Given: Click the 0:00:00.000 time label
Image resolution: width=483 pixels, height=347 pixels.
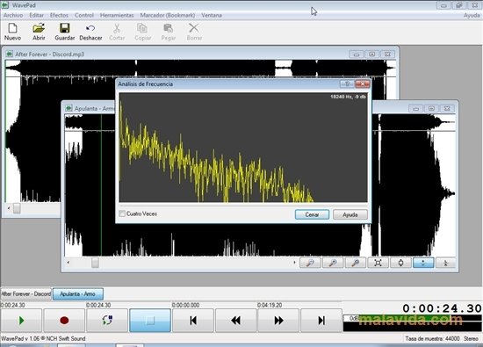Looking at the screenshot, I should (186, 305).
